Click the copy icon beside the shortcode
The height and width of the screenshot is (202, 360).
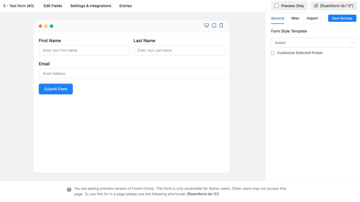point(316,6)
